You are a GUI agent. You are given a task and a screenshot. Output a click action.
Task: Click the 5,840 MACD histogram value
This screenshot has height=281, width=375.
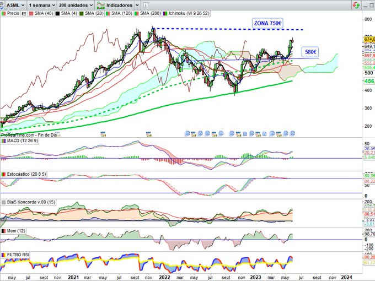[369, 157]
